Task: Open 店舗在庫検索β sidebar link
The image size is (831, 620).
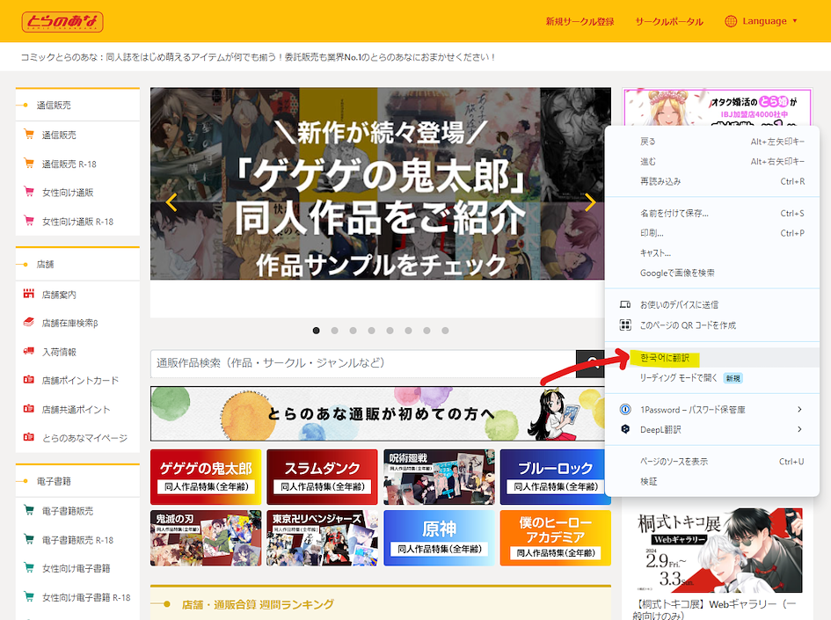Action: click(70, 323)
